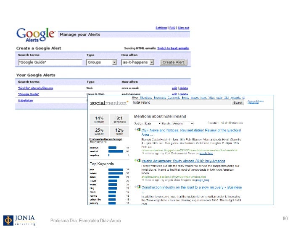Click the hotel ireland search field
This screenshot has width=306, height=229.
click(182, 103)
